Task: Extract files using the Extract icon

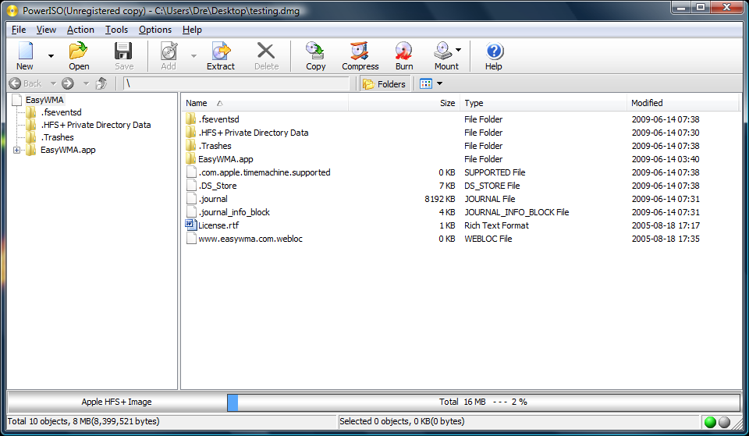Action: 221,51
